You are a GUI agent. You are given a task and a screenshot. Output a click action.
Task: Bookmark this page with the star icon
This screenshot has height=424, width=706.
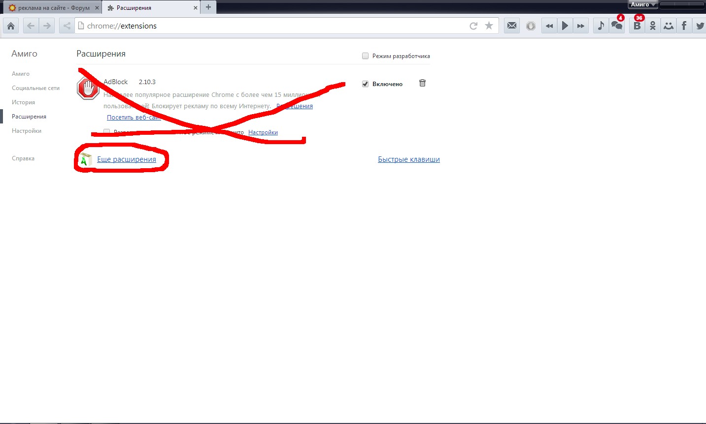click(489, 26)
